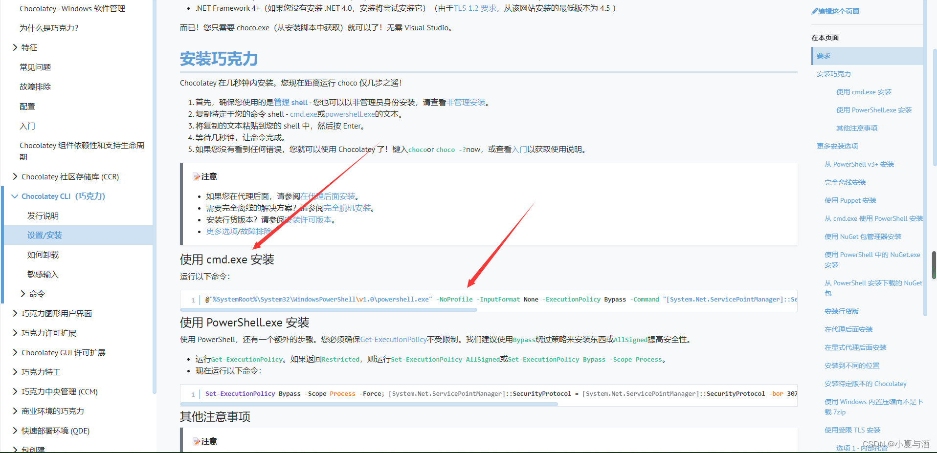Follow the TLS 1.2 要求 link

click(475, 8)
